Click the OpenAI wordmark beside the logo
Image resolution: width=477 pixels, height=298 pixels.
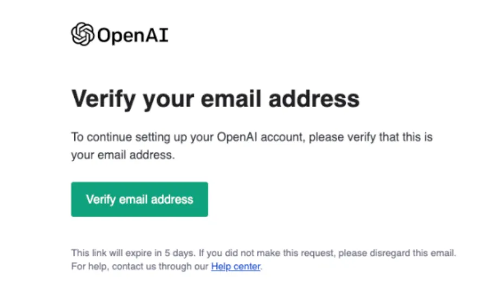click(133, 35)
